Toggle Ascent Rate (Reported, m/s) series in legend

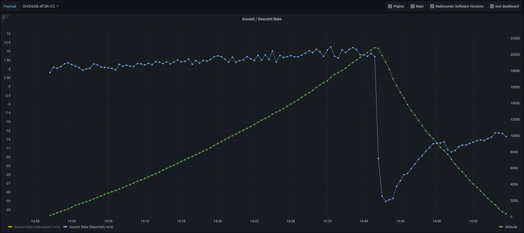click(91, 227)
